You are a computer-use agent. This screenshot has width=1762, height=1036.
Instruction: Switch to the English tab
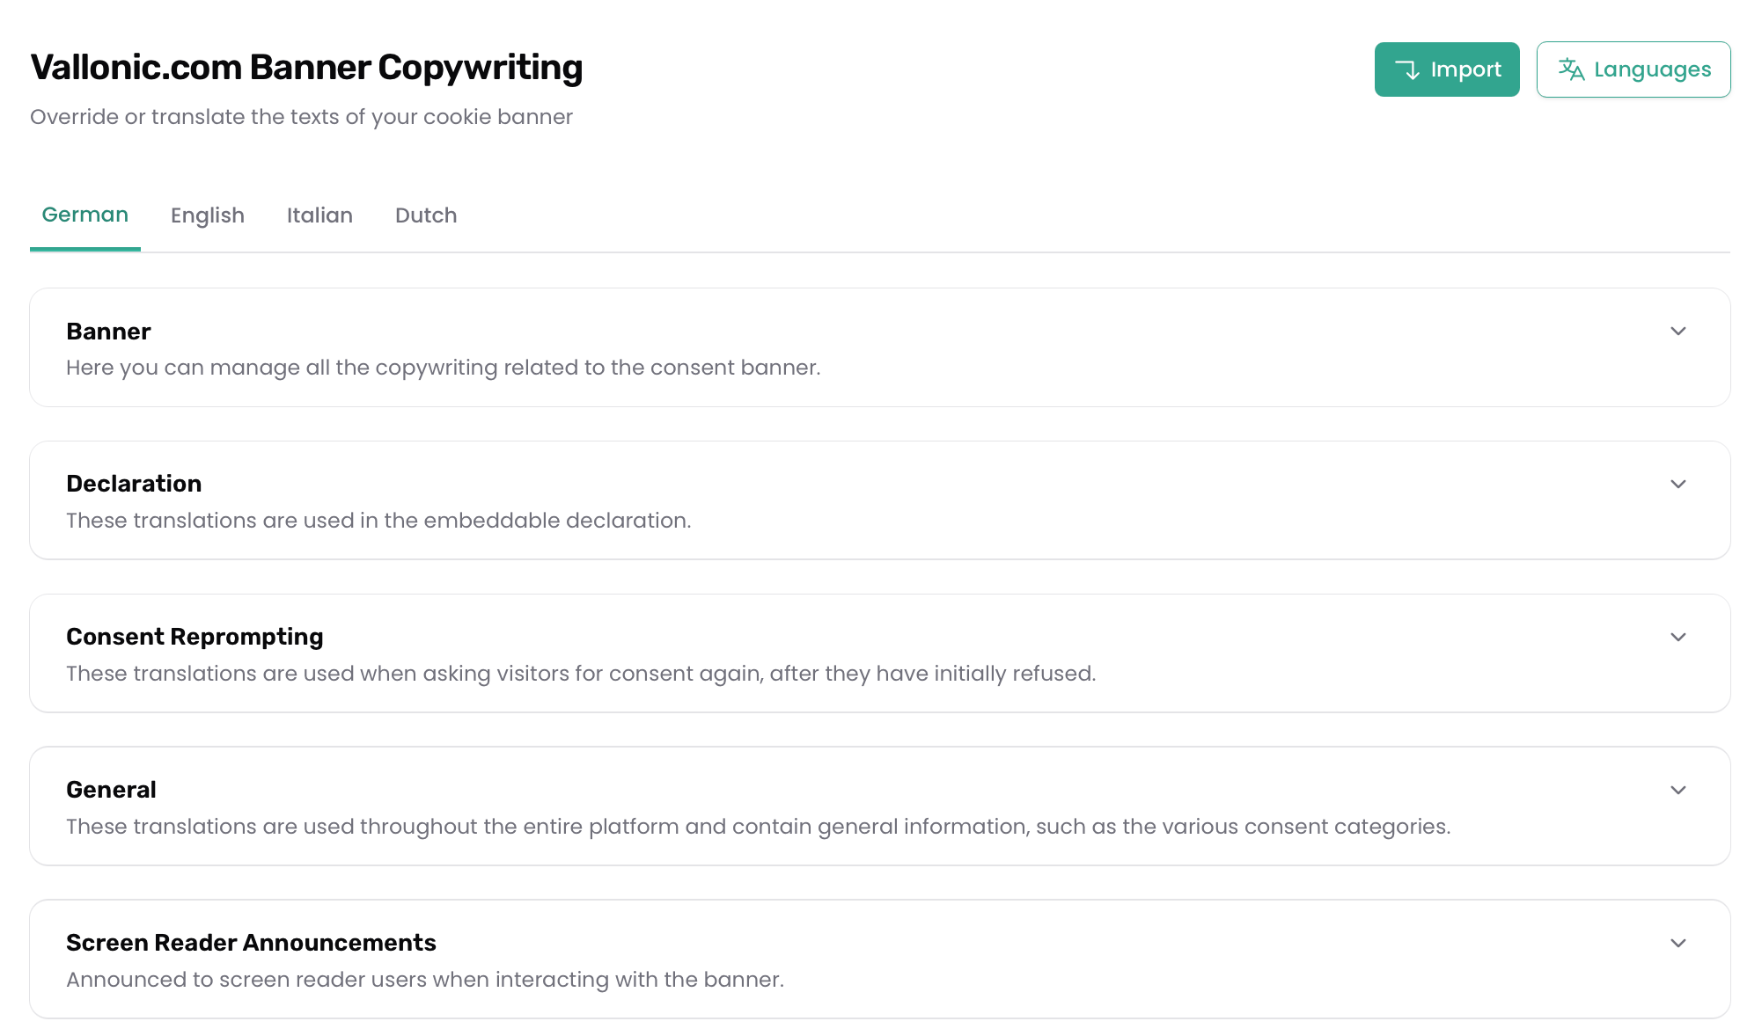(208, 215)
